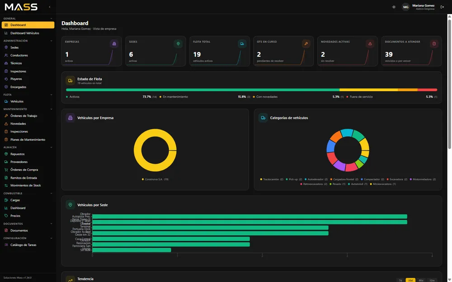Click the Documentos file icon in sidebar
Image resolution: width=452 pixels, height=282 pixels.
(6, 231)
